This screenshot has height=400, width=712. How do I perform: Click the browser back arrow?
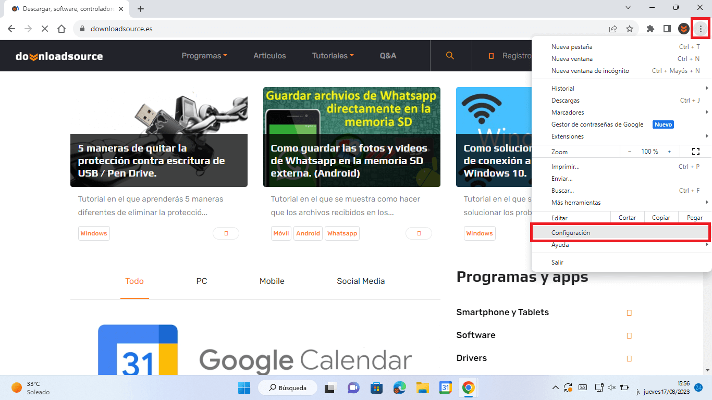[11, 29]
